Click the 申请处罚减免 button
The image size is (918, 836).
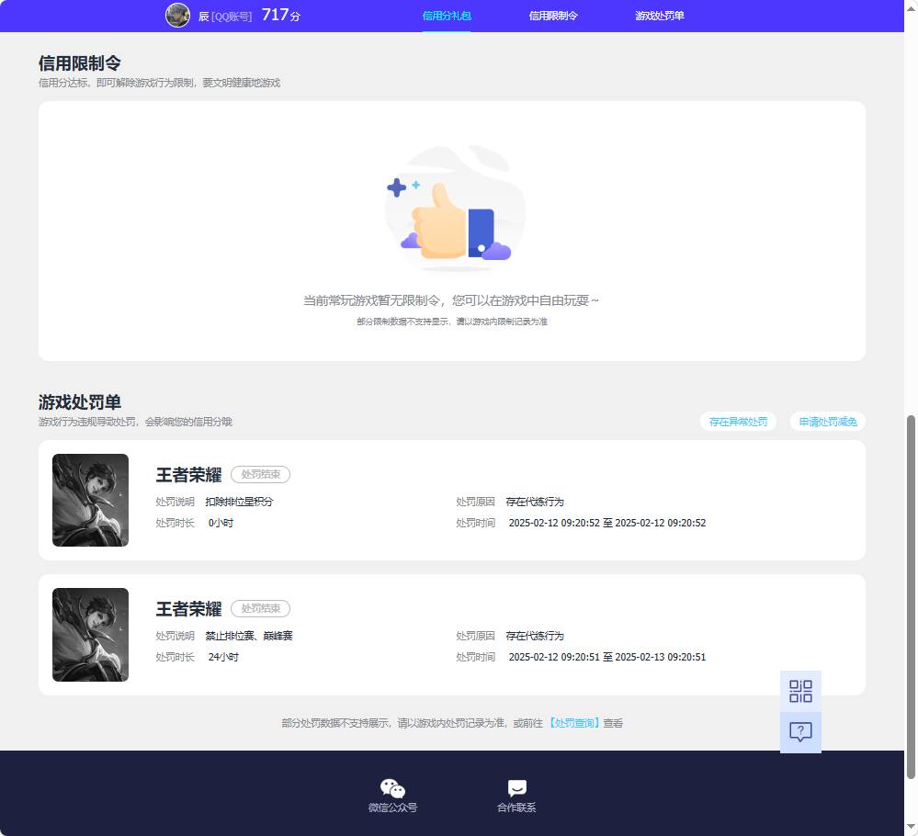tap(828, 422)
